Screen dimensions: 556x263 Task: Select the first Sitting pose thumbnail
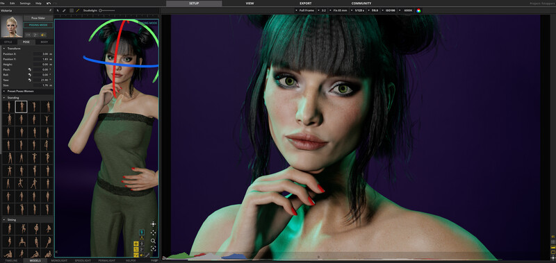tap(9, 228)
